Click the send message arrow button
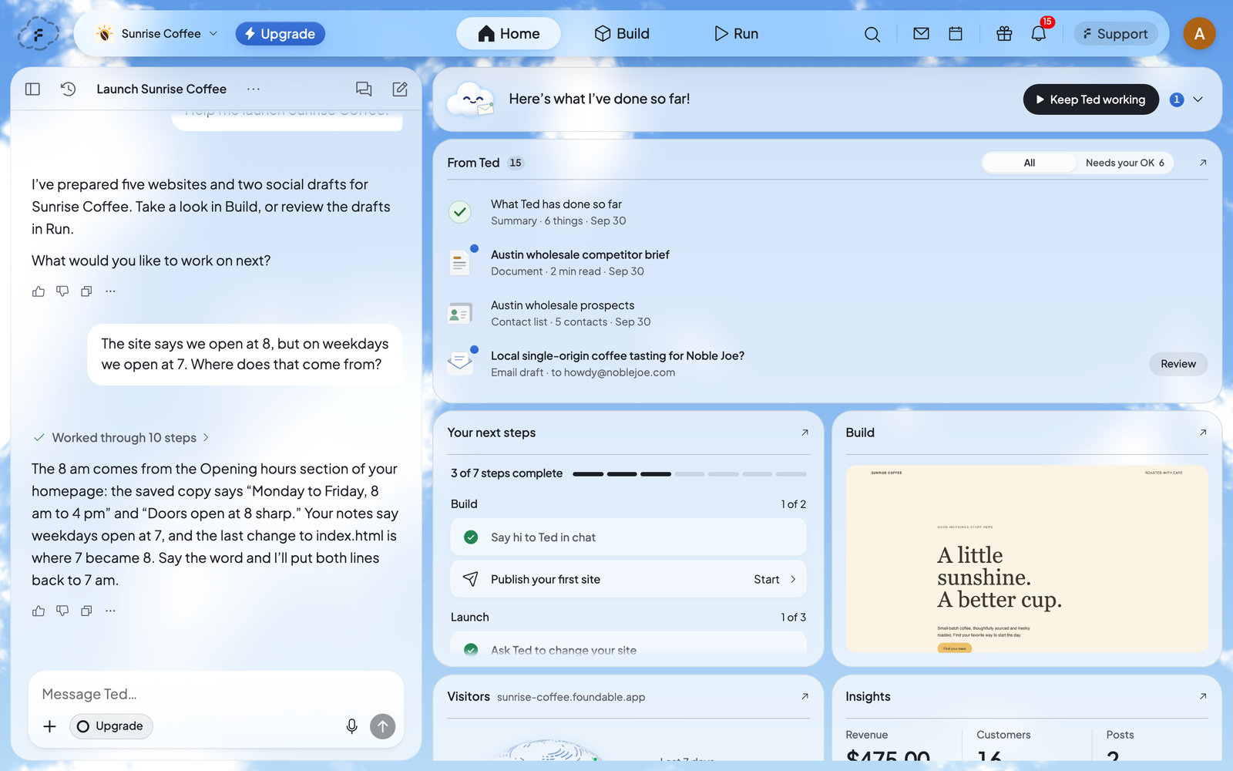1233x771 pixels. 382,726
